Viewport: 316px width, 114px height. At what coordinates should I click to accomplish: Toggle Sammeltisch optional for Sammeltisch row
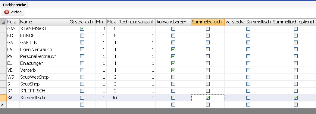[296, 98]
